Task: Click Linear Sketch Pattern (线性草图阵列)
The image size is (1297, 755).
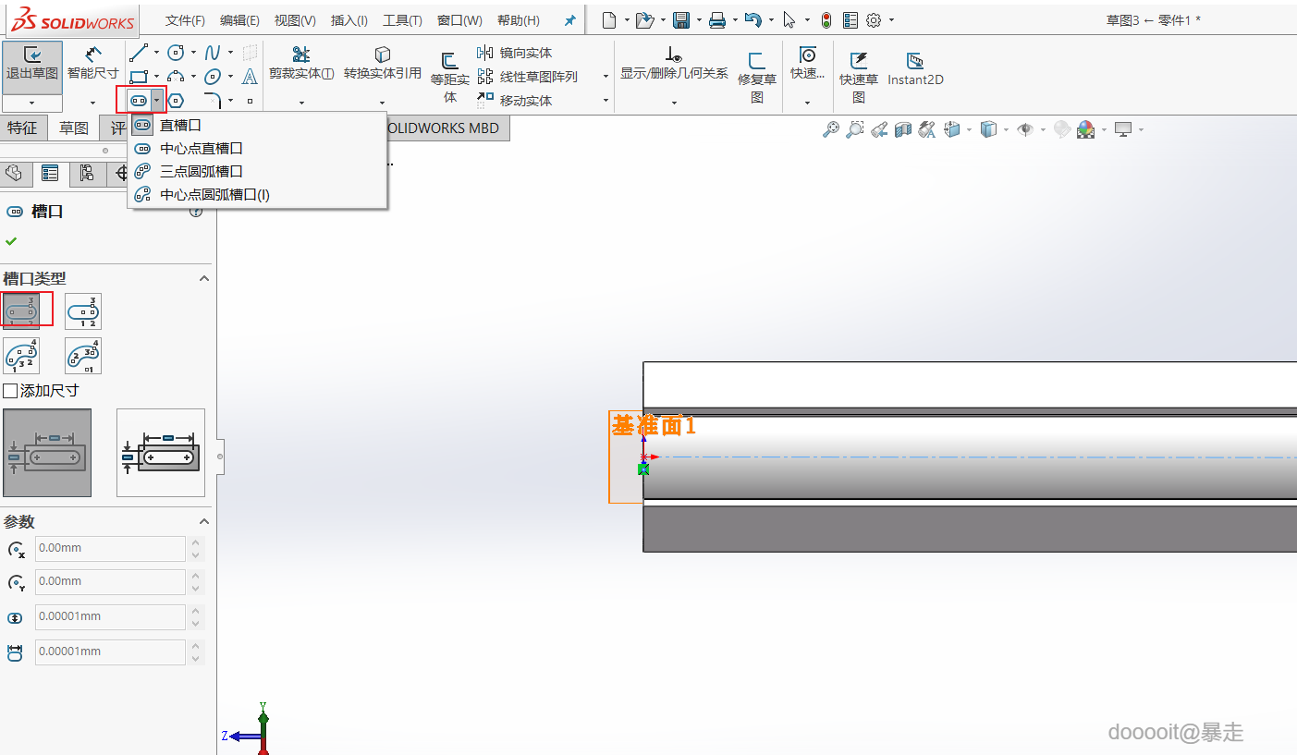Action: click(x=527, y=77)
